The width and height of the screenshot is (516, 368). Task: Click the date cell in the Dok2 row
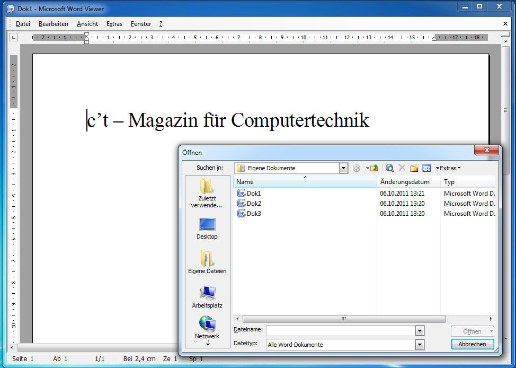tap(402, 204)
